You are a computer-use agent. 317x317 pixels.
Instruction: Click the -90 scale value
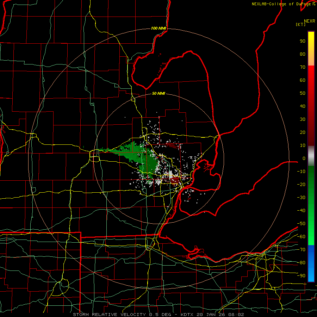[x=301, y=276]
